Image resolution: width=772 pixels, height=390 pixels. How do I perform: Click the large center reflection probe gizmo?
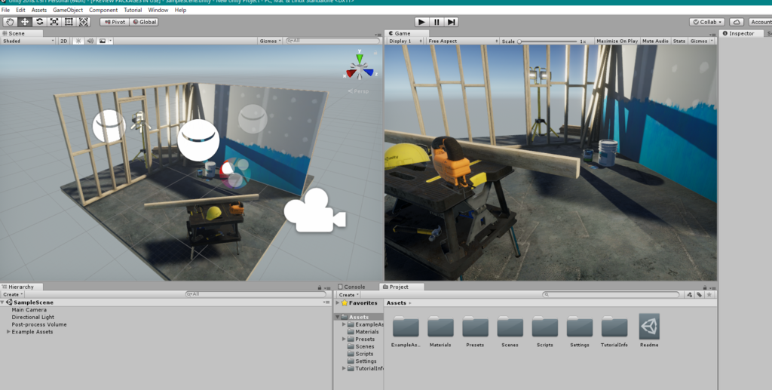coord(198,140)
